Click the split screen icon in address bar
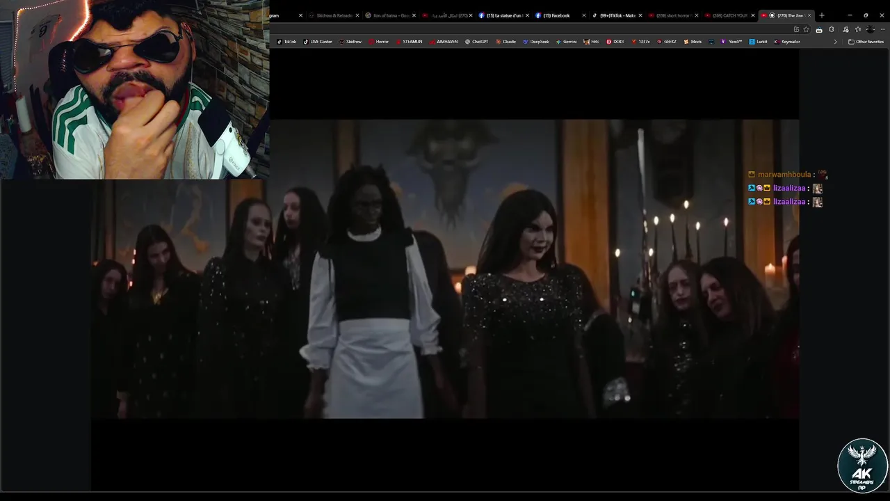890x501 pixels. click(x=796, y=29)
